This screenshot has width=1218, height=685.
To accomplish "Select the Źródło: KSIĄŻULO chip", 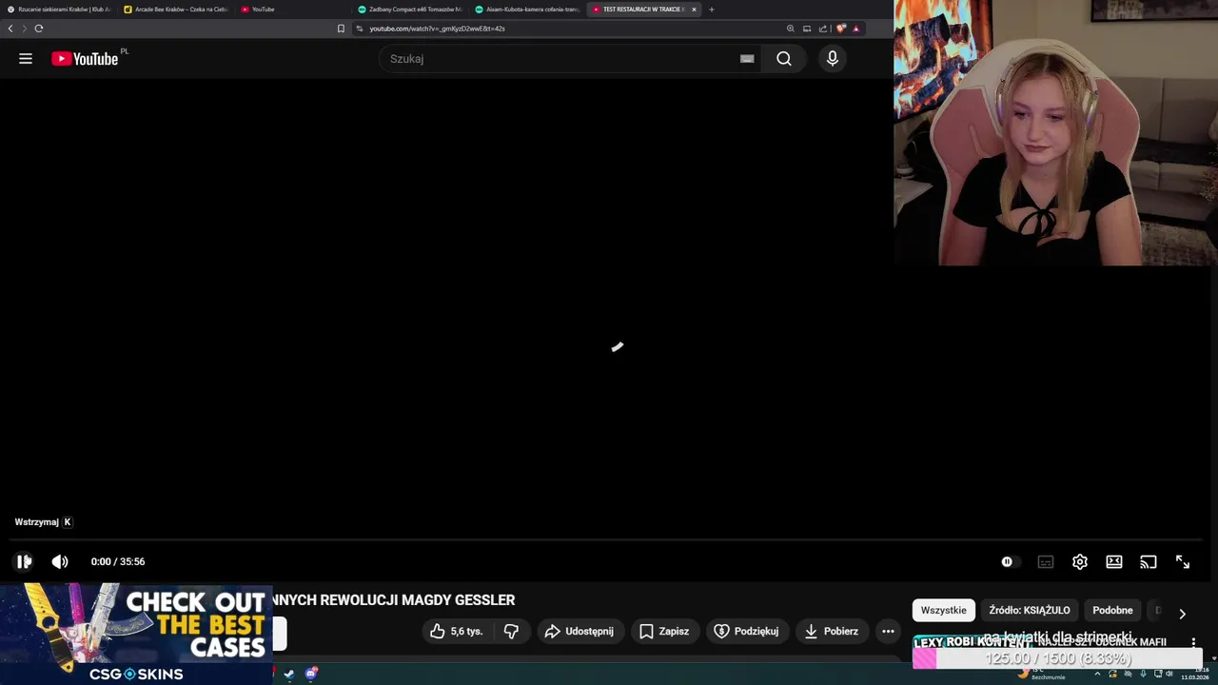I will click(1030, 611).
